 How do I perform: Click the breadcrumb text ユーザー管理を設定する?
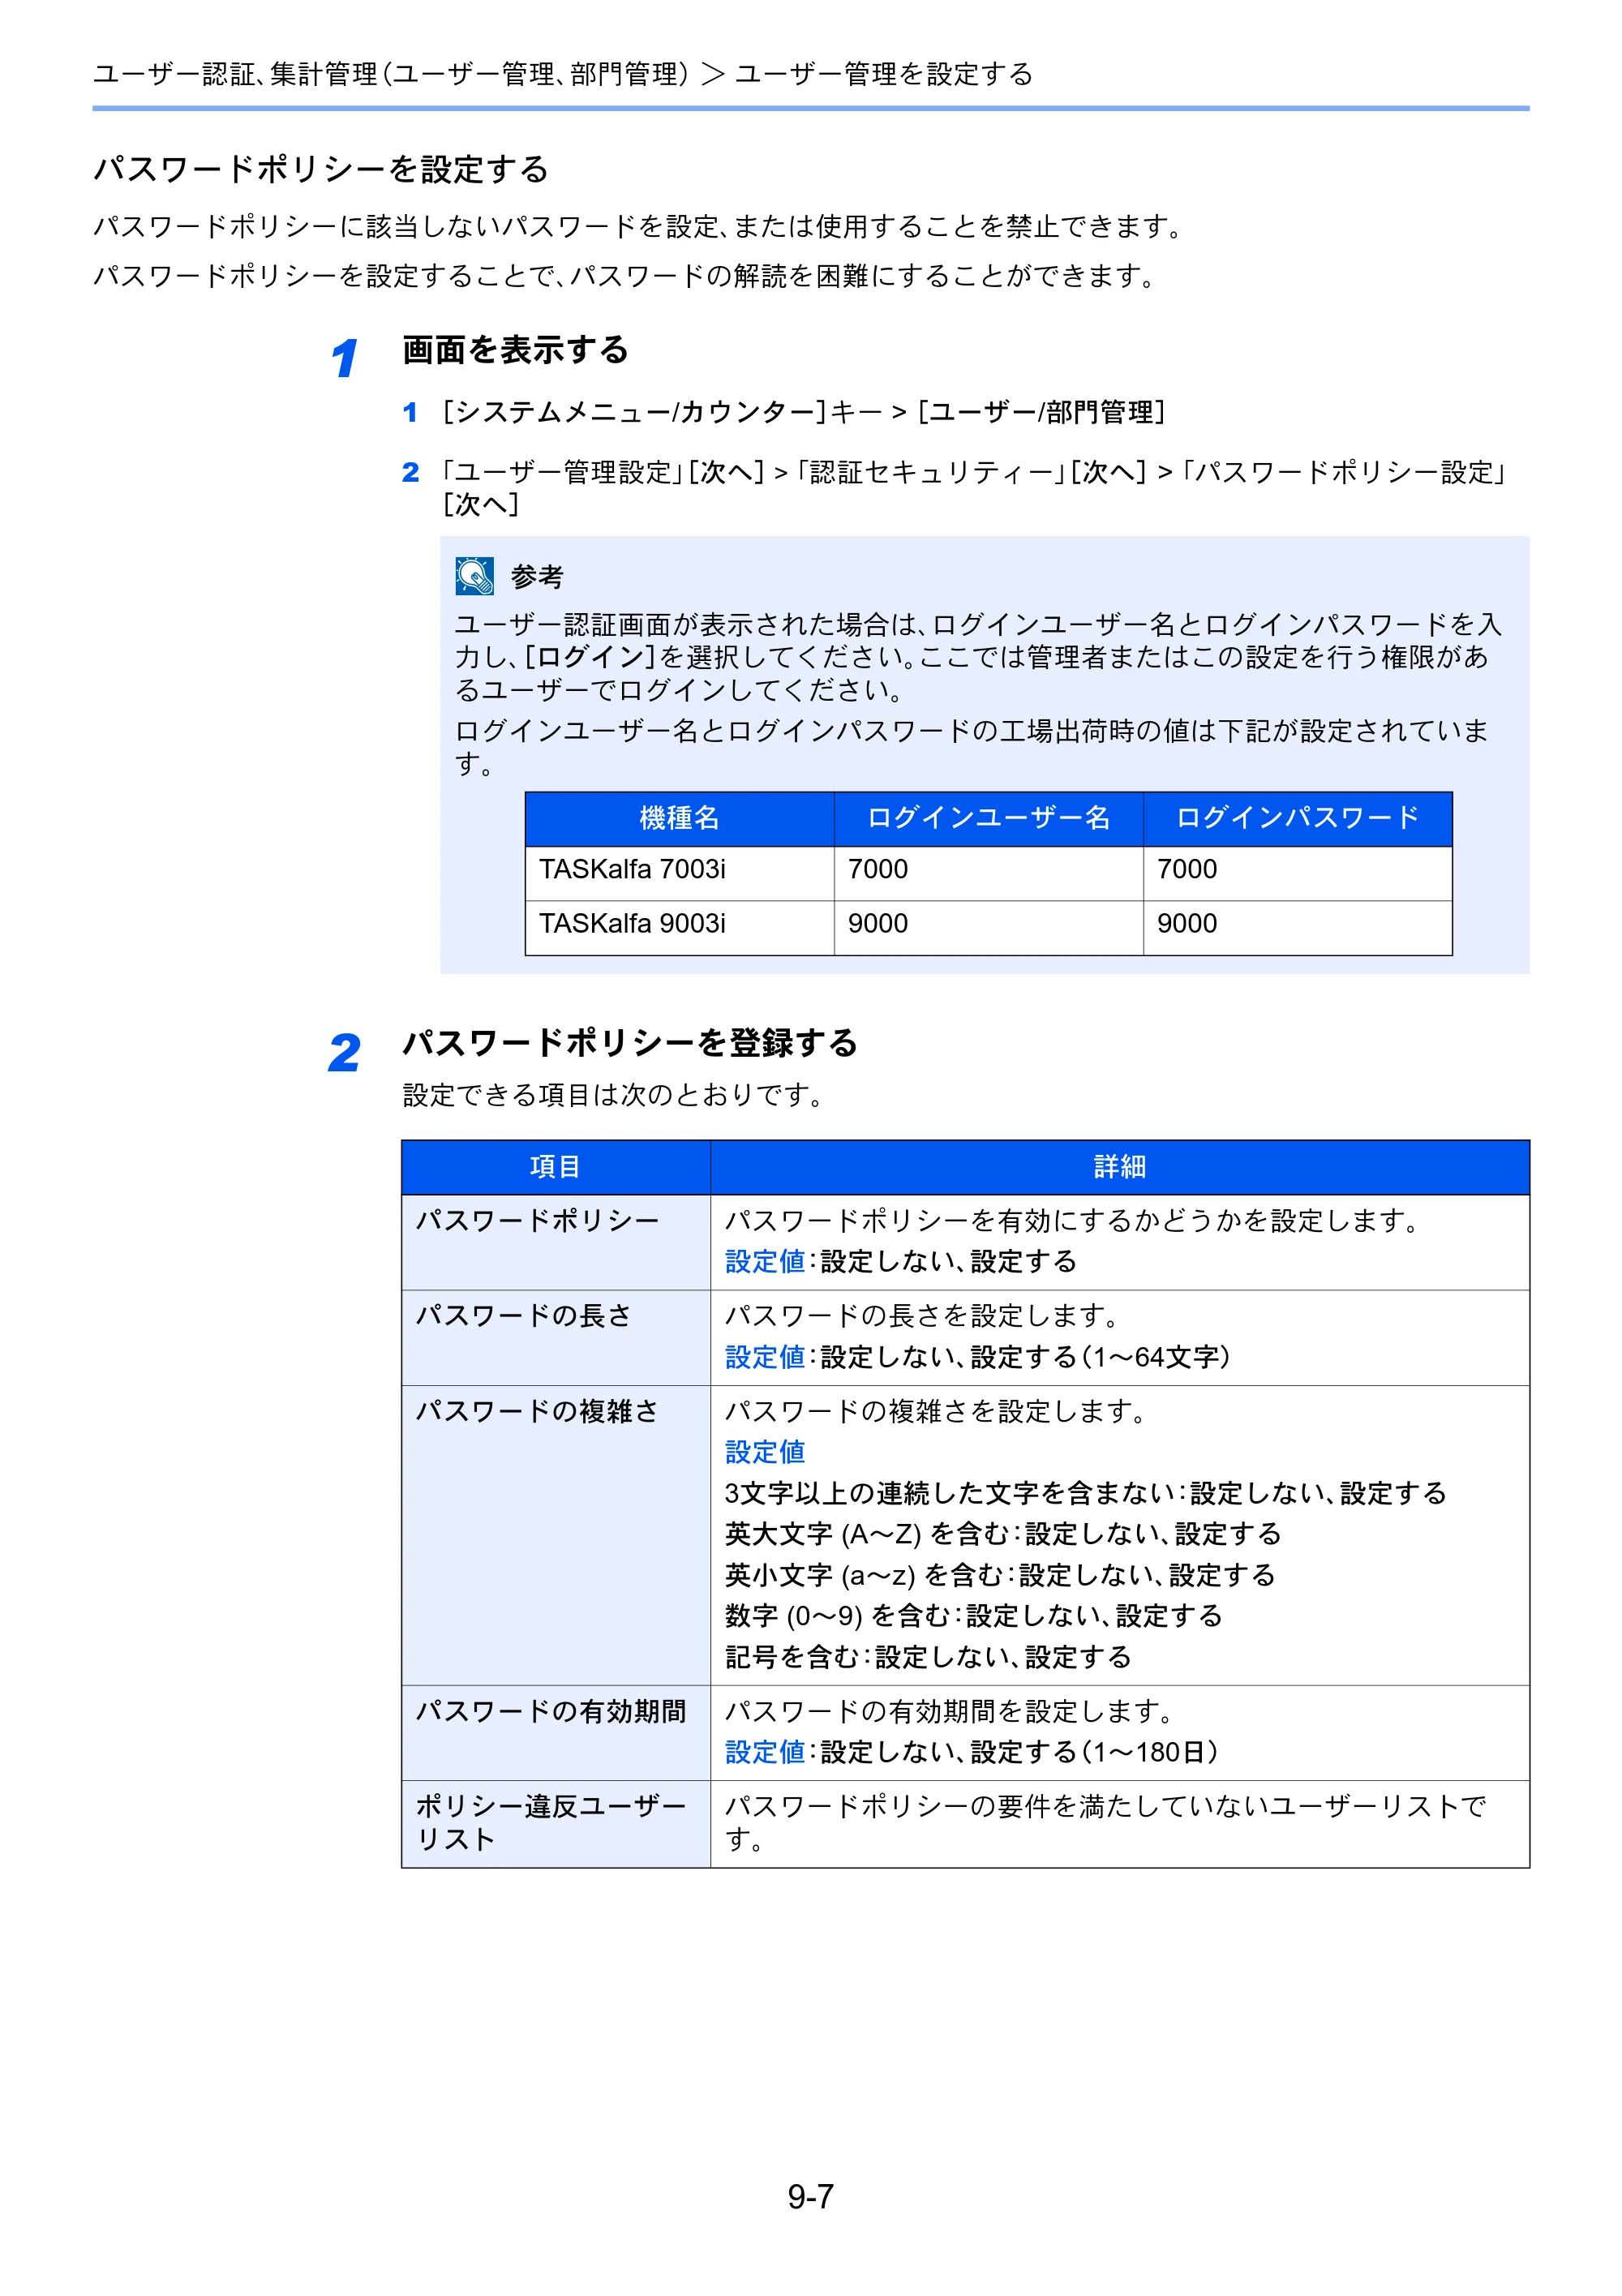(884, 74)
